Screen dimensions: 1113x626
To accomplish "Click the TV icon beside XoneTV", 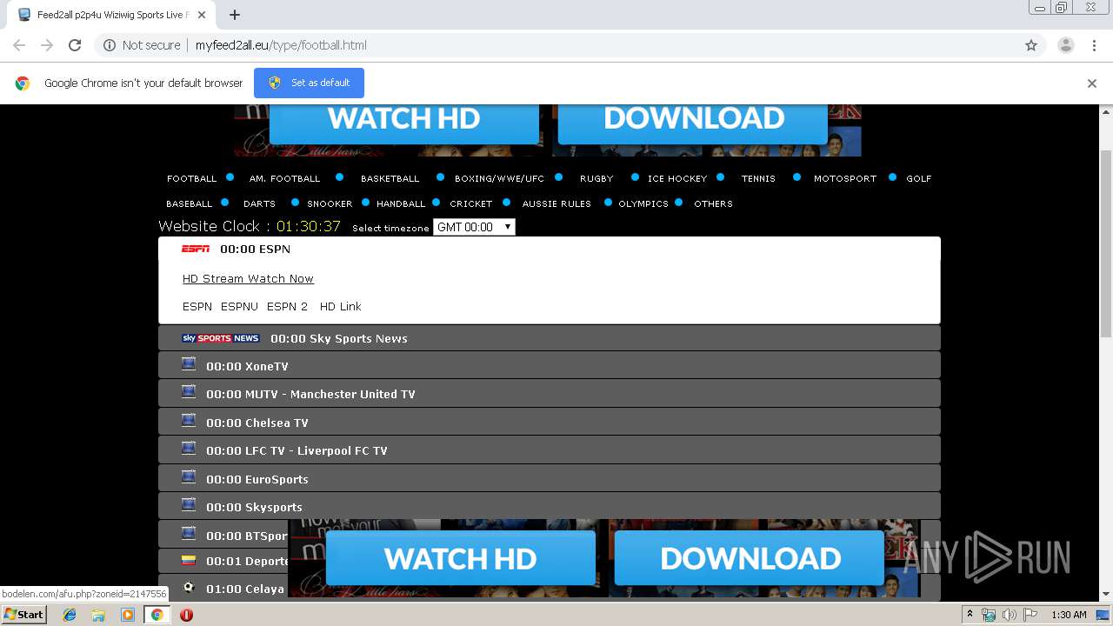I will (x=189, y=364).
